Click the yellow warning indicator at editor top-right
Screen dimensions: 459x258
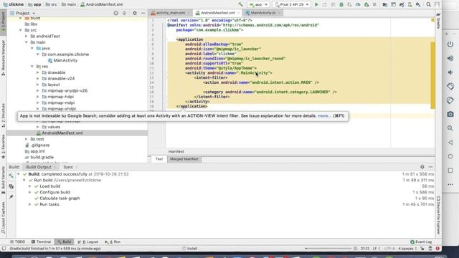coord(432,20)
